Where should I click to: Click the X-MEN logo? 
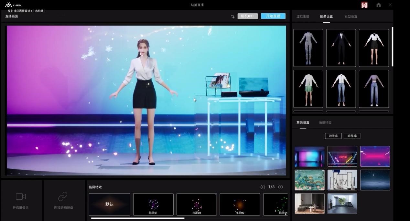[x=13, y=5]
